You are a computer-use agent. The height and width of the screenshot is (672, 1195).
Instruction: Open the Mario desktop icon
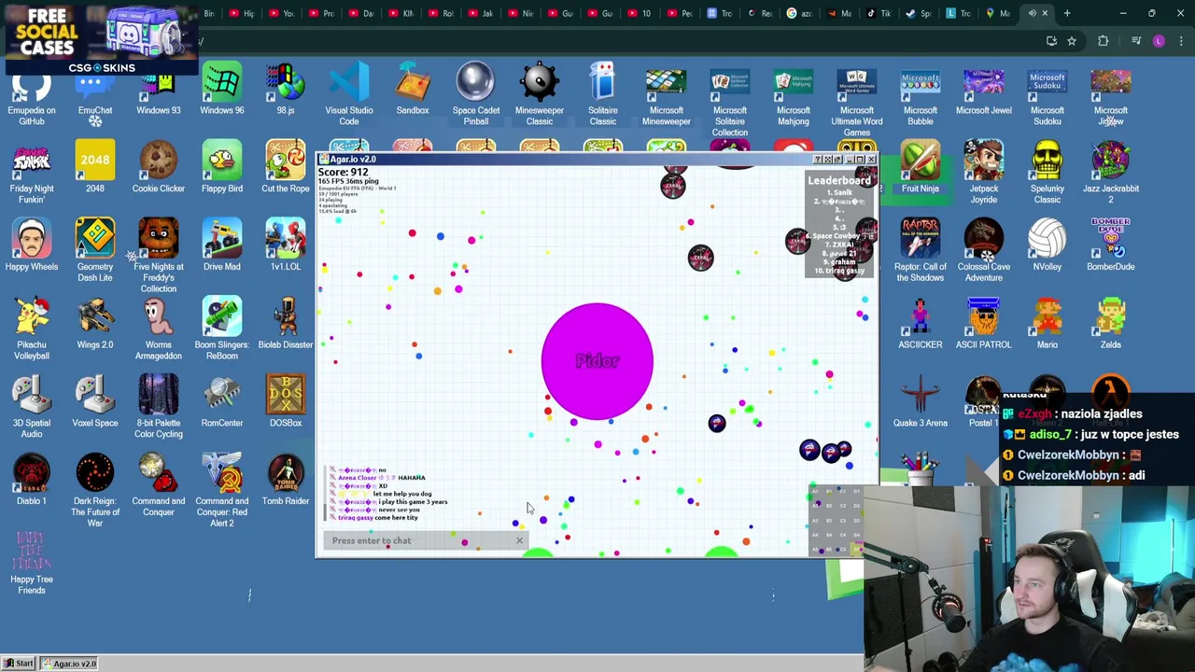click(1047, 325)
